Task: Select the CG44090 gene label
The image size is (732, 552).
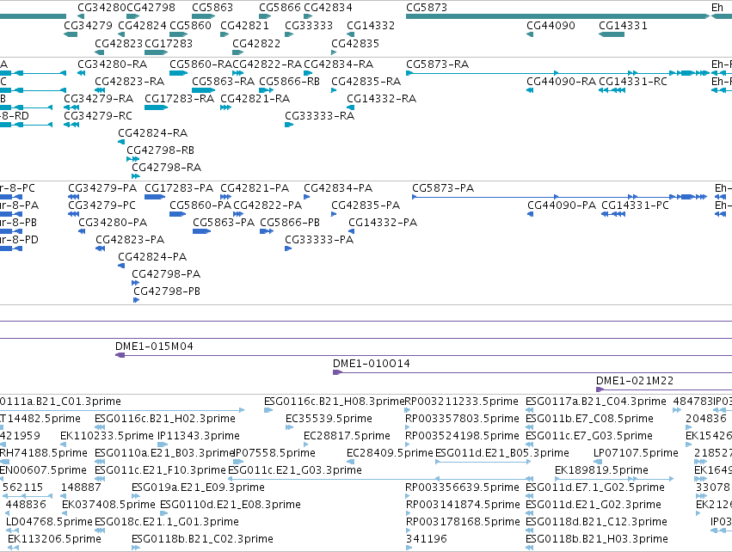Action: click(x=551, y=25)
